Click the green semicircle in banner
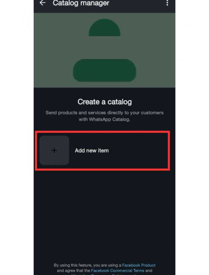Image resolution: width=209 pixels, height=275 pixels. [x=104, y=28]
